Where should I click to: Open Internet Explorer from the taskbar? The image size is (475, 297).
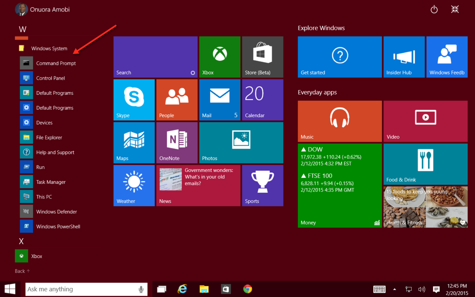click(182, 289)
